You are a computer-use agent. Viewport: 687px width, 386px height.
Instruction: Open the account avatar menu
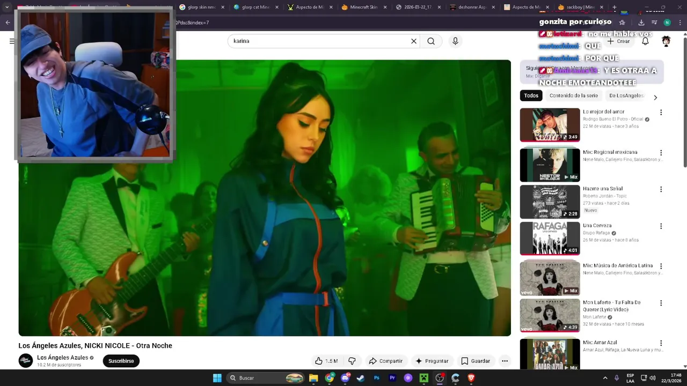tap(666, 41)
